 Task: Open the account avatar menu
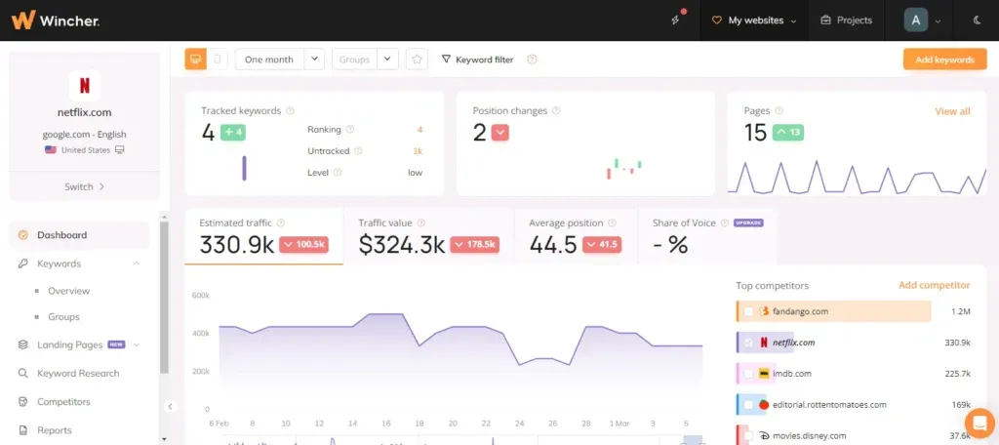pos(922,20)
